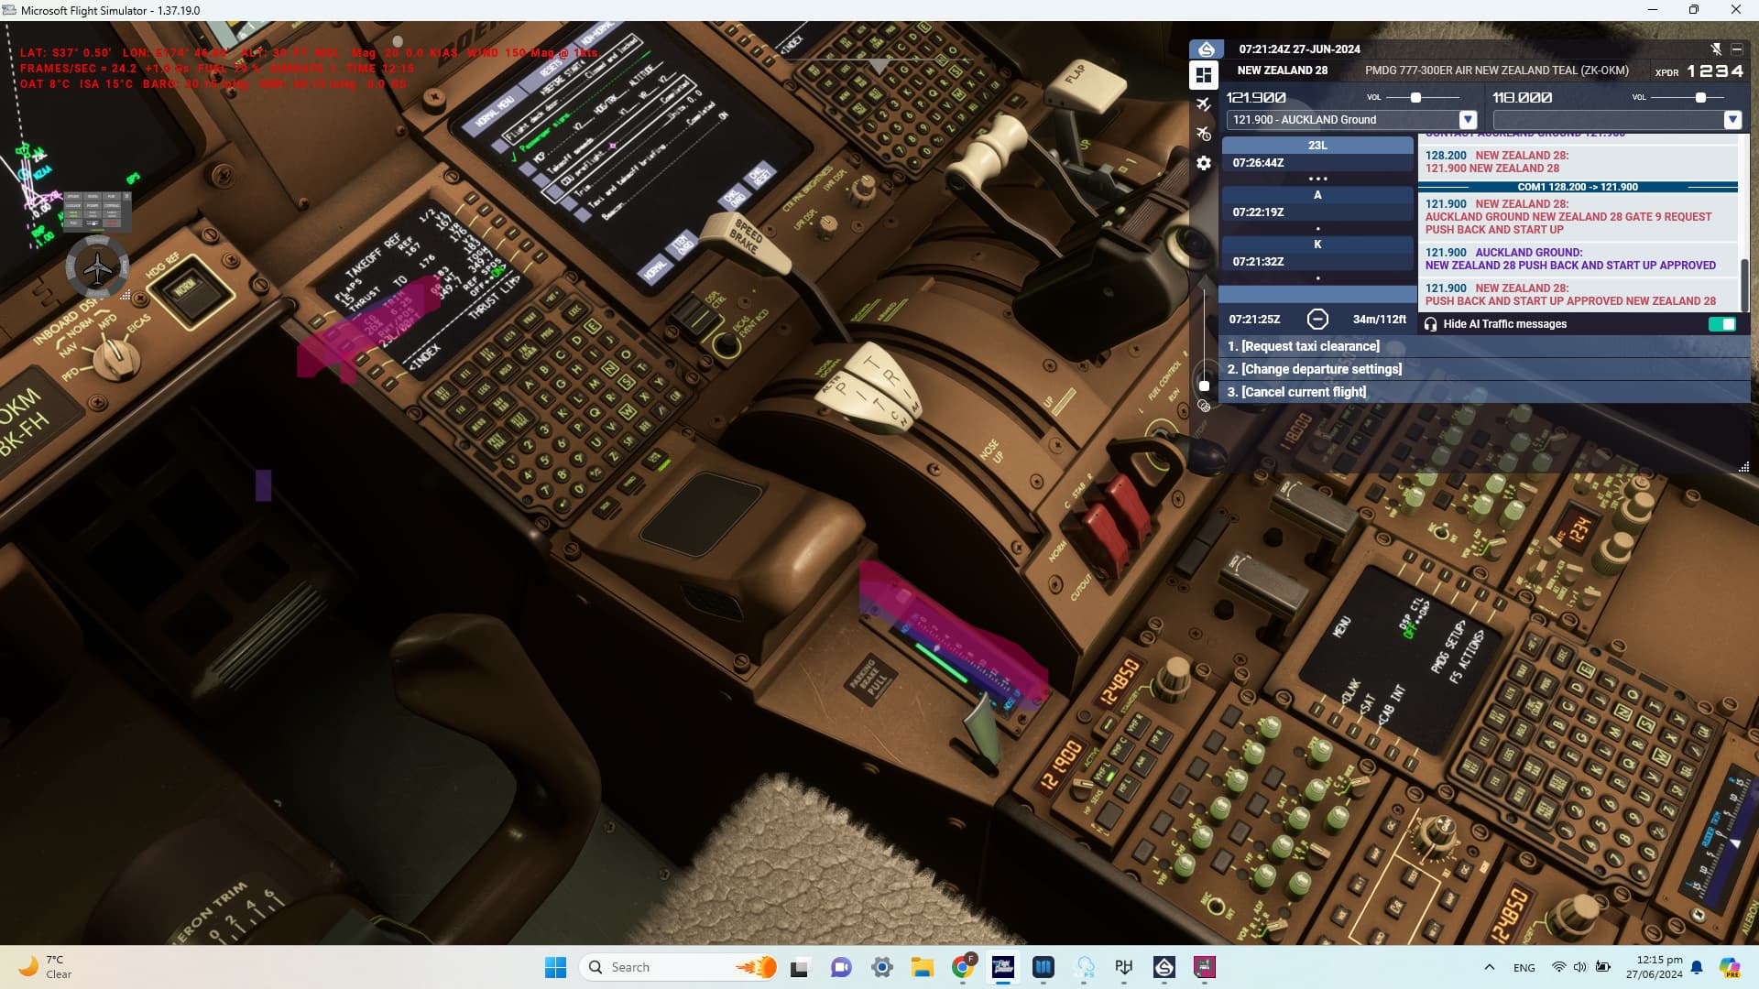
Task: Select Request taxi clearance option
Action: point(1303,346)
